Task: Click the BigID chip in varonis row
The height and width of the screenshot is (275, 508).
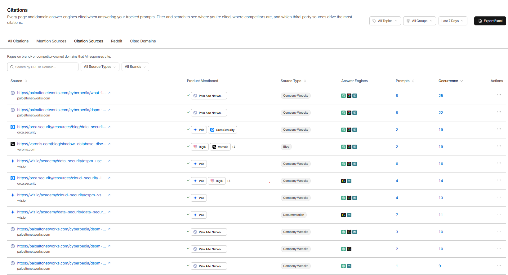Action: point(199,147)
